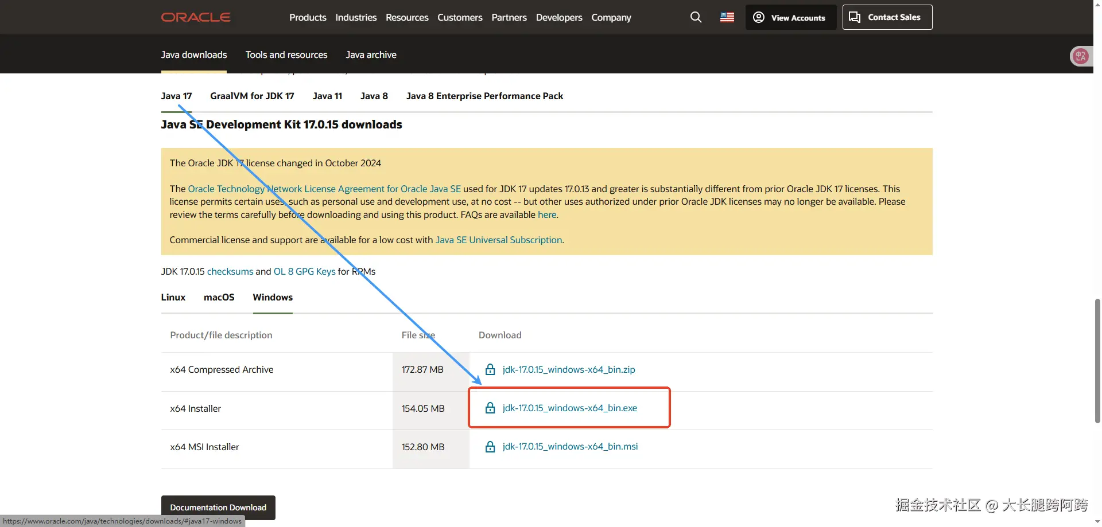Click the 'x64 MSI Installer' description cell
Screen dimensions: 1102x527
[x=204, y=447]
